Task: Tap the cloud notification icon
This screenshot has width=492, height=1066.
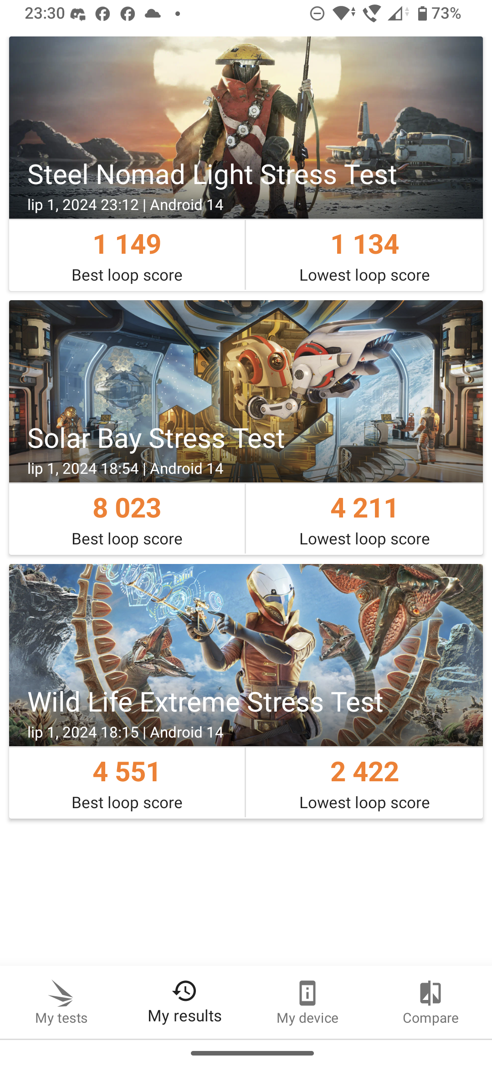Action: pos(153,14)
